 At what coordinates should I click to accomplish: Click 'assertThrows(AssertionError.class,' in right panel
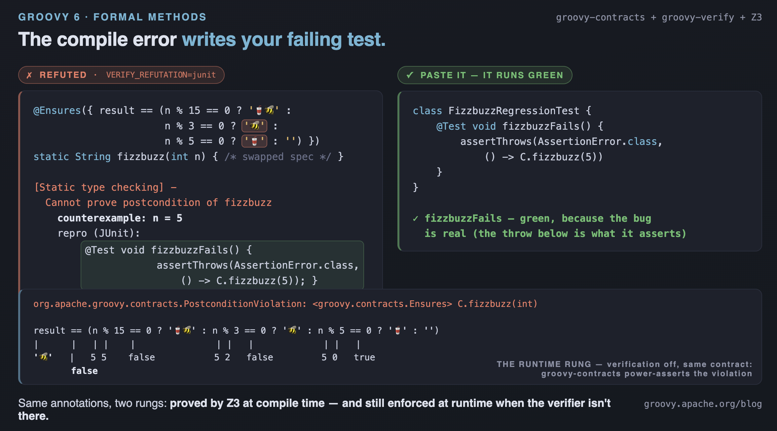(561, 141)
